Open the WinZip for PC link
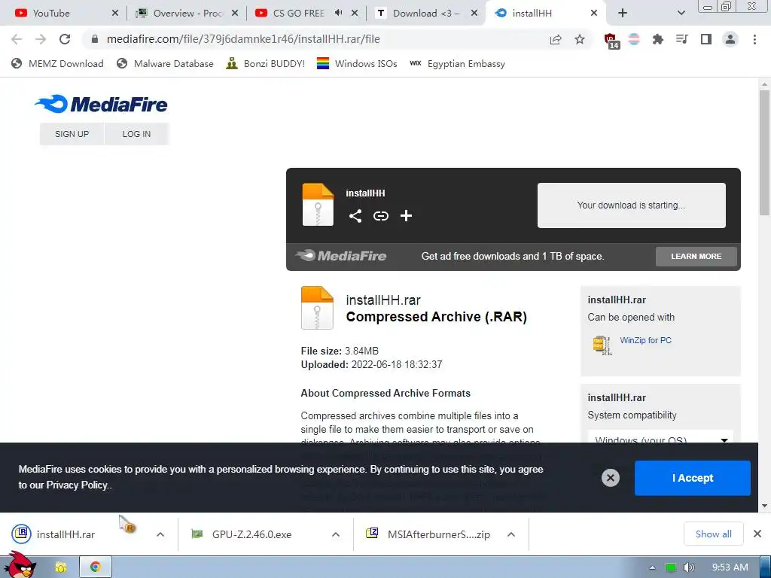Screen dimensions: 771x578 (645, 340)
